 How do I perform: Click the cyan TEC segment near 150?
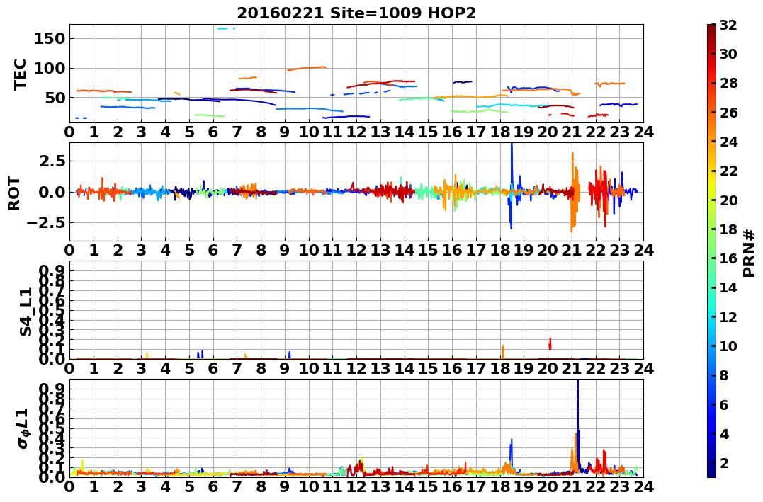coord(226,29)
